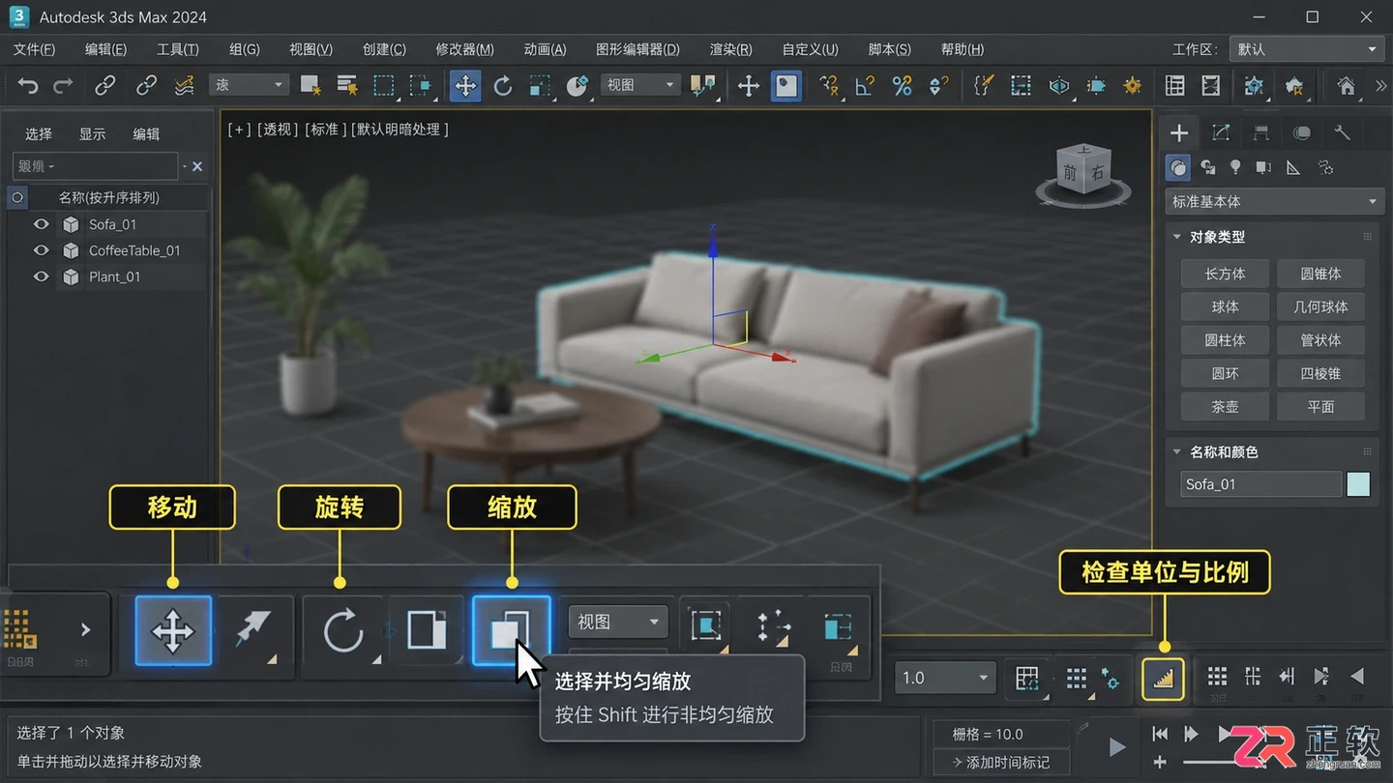Click the 长方体 button
The image size is (1393, 783).
tap(1225, 274)
